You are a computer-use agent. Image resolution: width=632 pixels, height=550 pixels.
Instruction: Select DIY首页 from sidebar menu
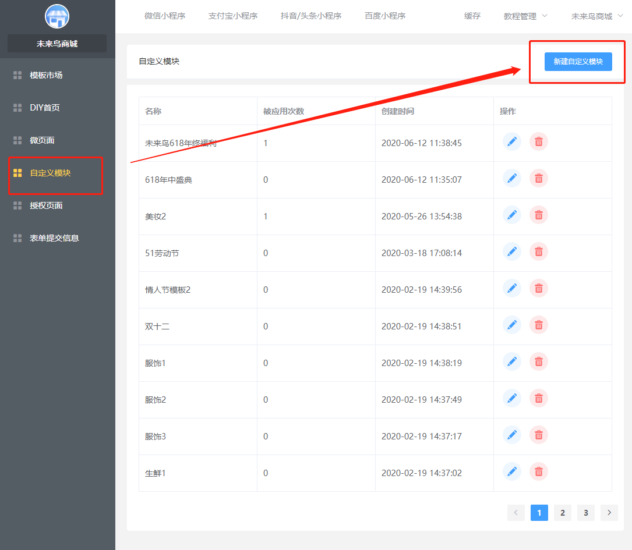pos(45,108)
